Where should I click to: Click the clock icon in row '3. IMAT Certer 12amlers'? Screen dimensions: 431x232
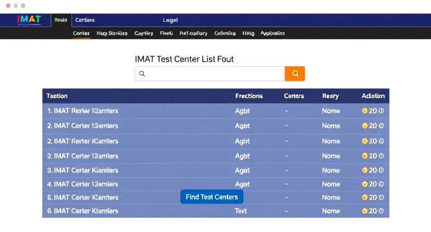point(381,156)
